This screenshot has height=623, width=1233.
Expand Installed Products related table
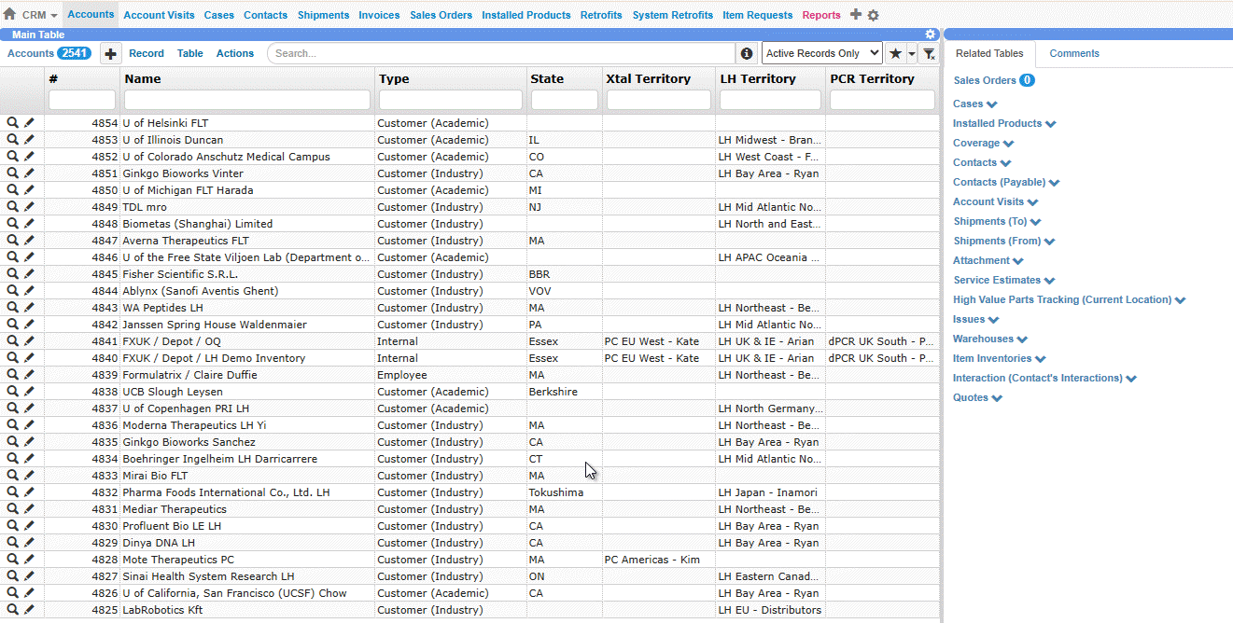[1051, 124]
